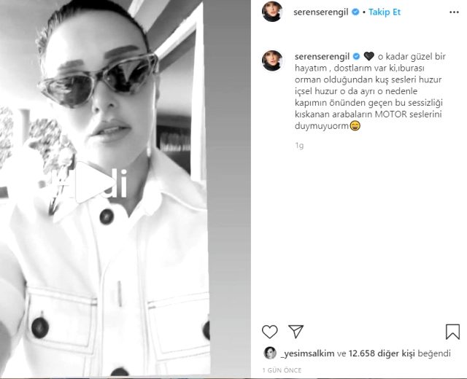Follow the account via Takip Et
Viewport: 467px width, 379px height.
pos(385,12)
